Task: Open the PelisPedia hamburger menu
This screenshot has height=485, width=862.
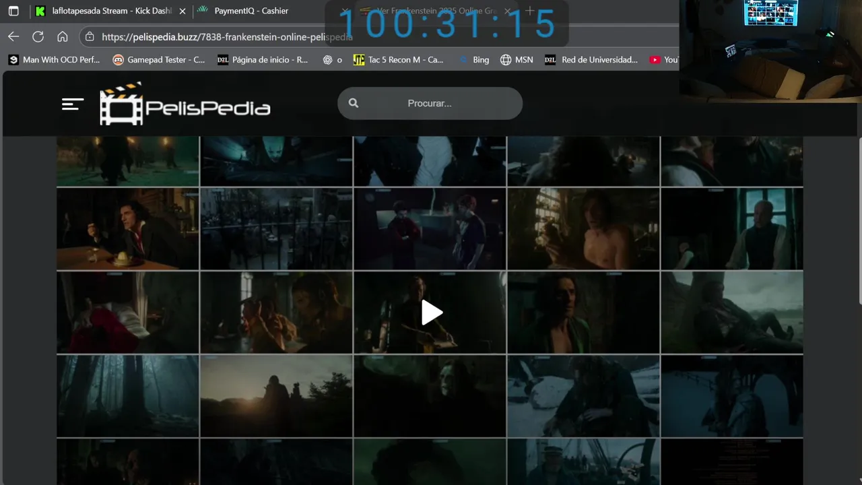Action: tap(73, 104)
